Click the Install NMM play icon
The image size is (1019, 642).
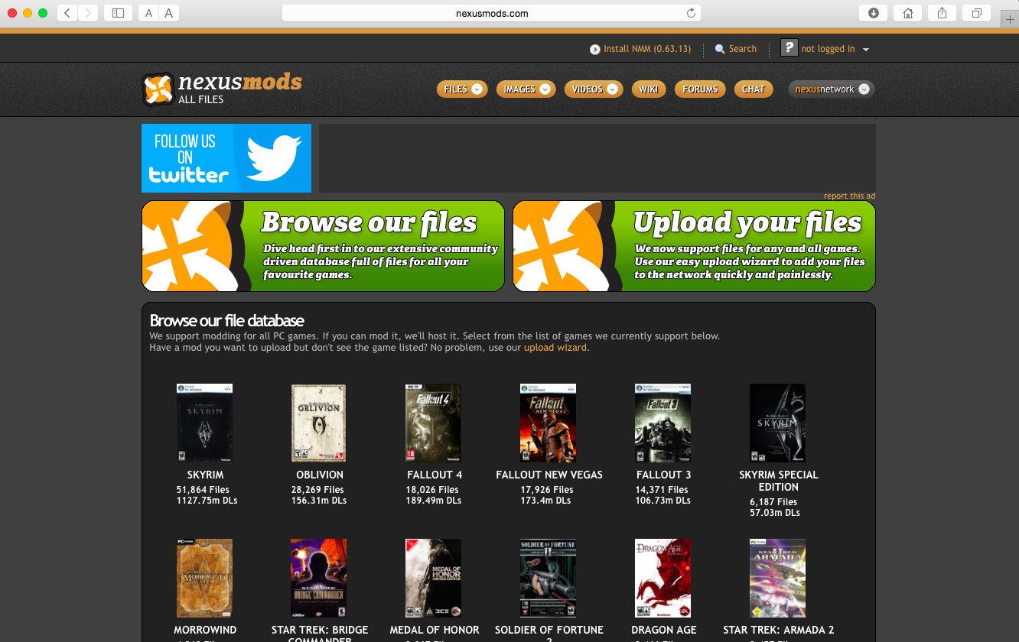click(595, 49)
